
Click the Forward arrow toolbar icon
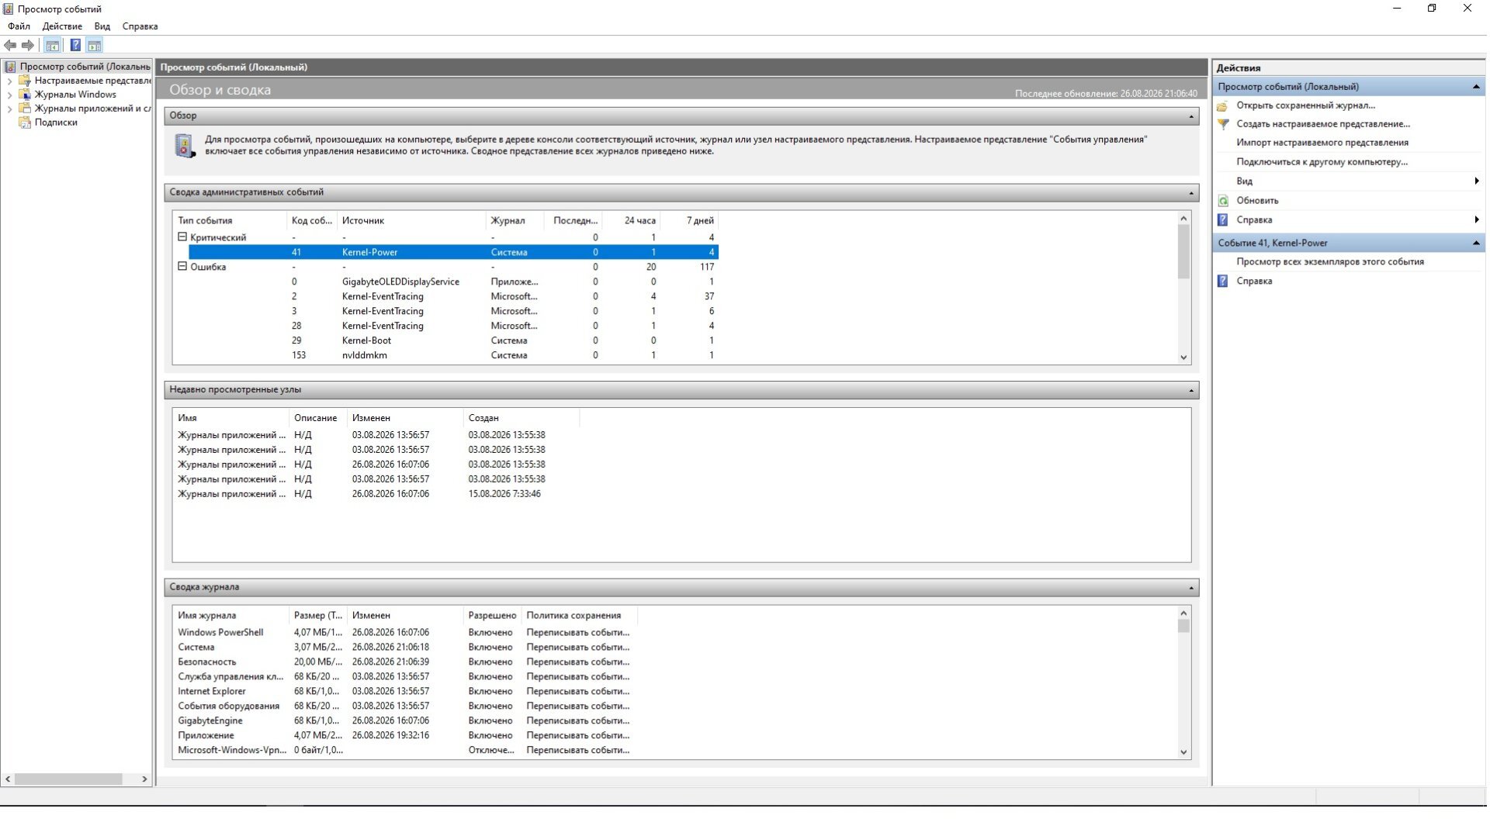(28, 45)
